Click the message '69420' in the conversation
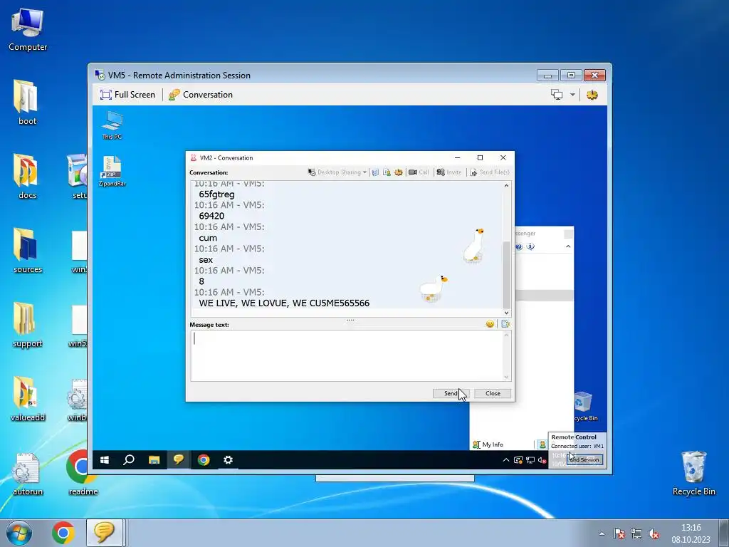This screenshot has height=547, width=729. [211, 216]
